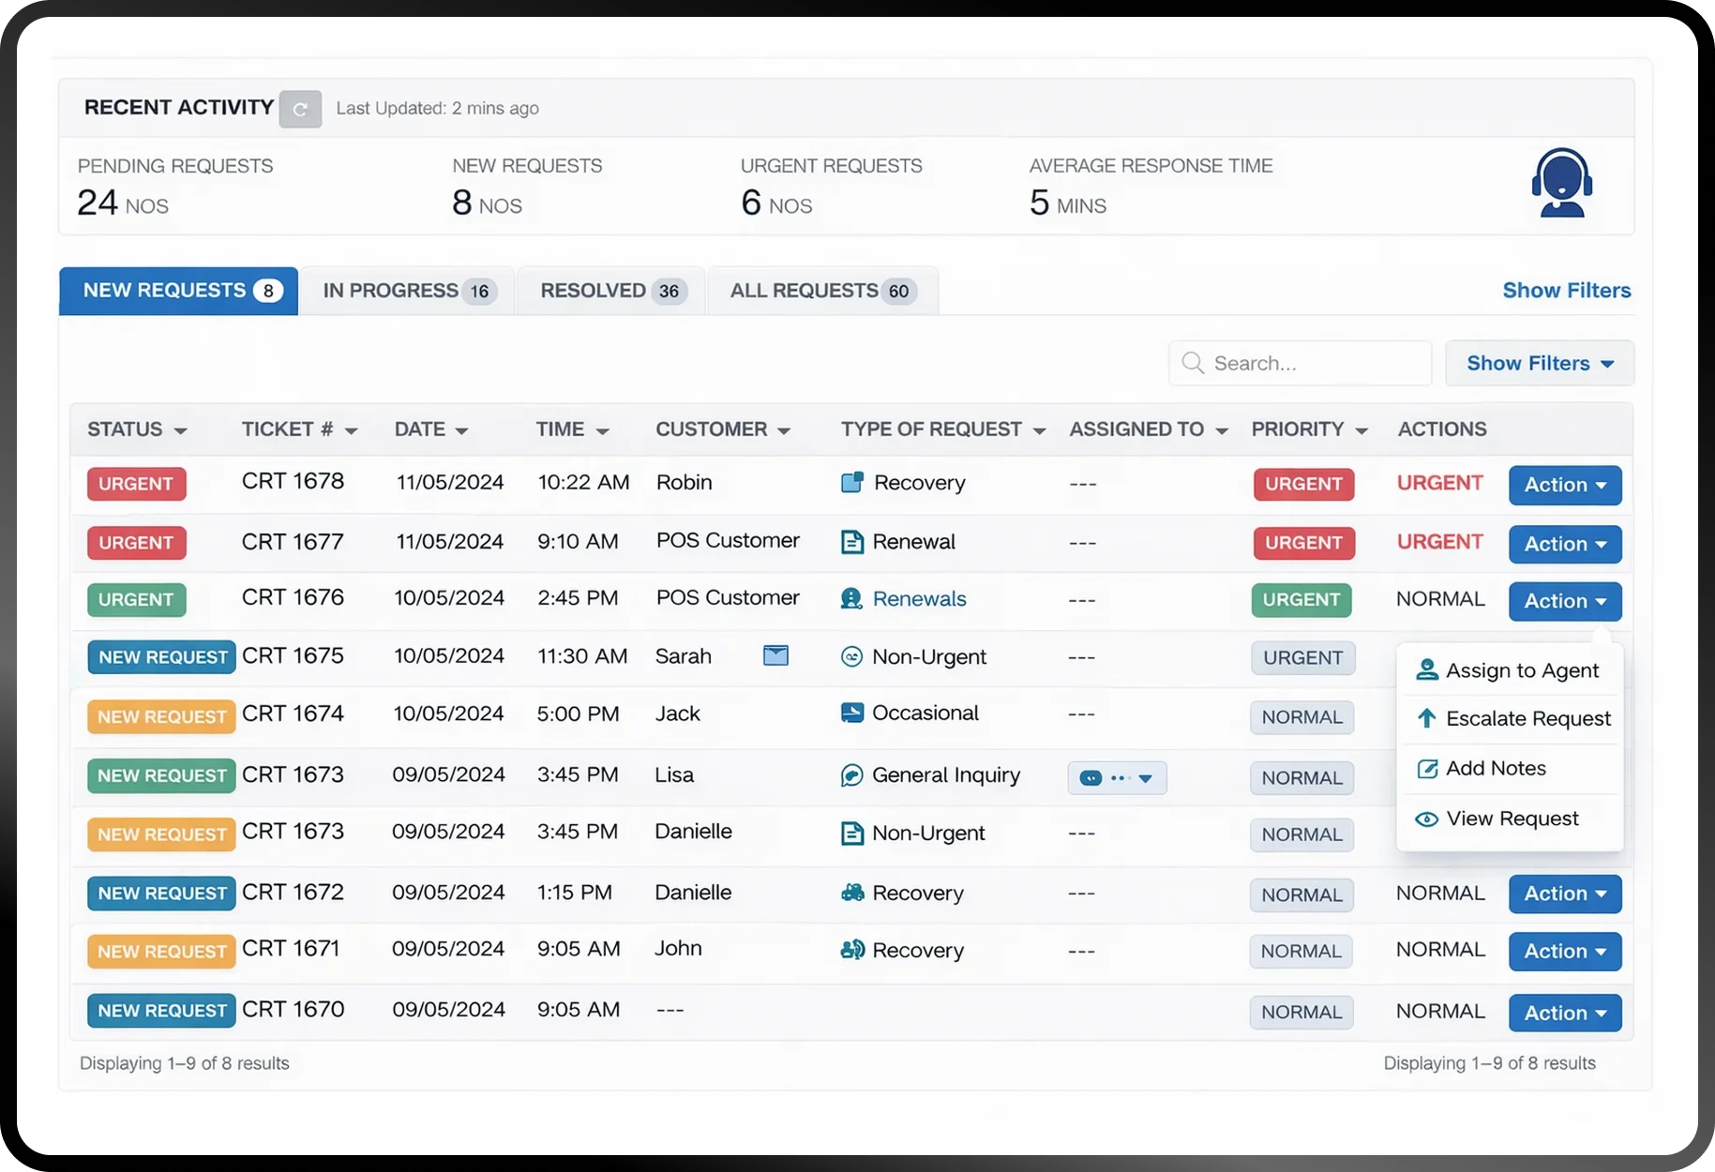Click the support agent headset icon
Image resolution: width=1715 pixels, height=1172 pixels.
[x=1561, y=182]
